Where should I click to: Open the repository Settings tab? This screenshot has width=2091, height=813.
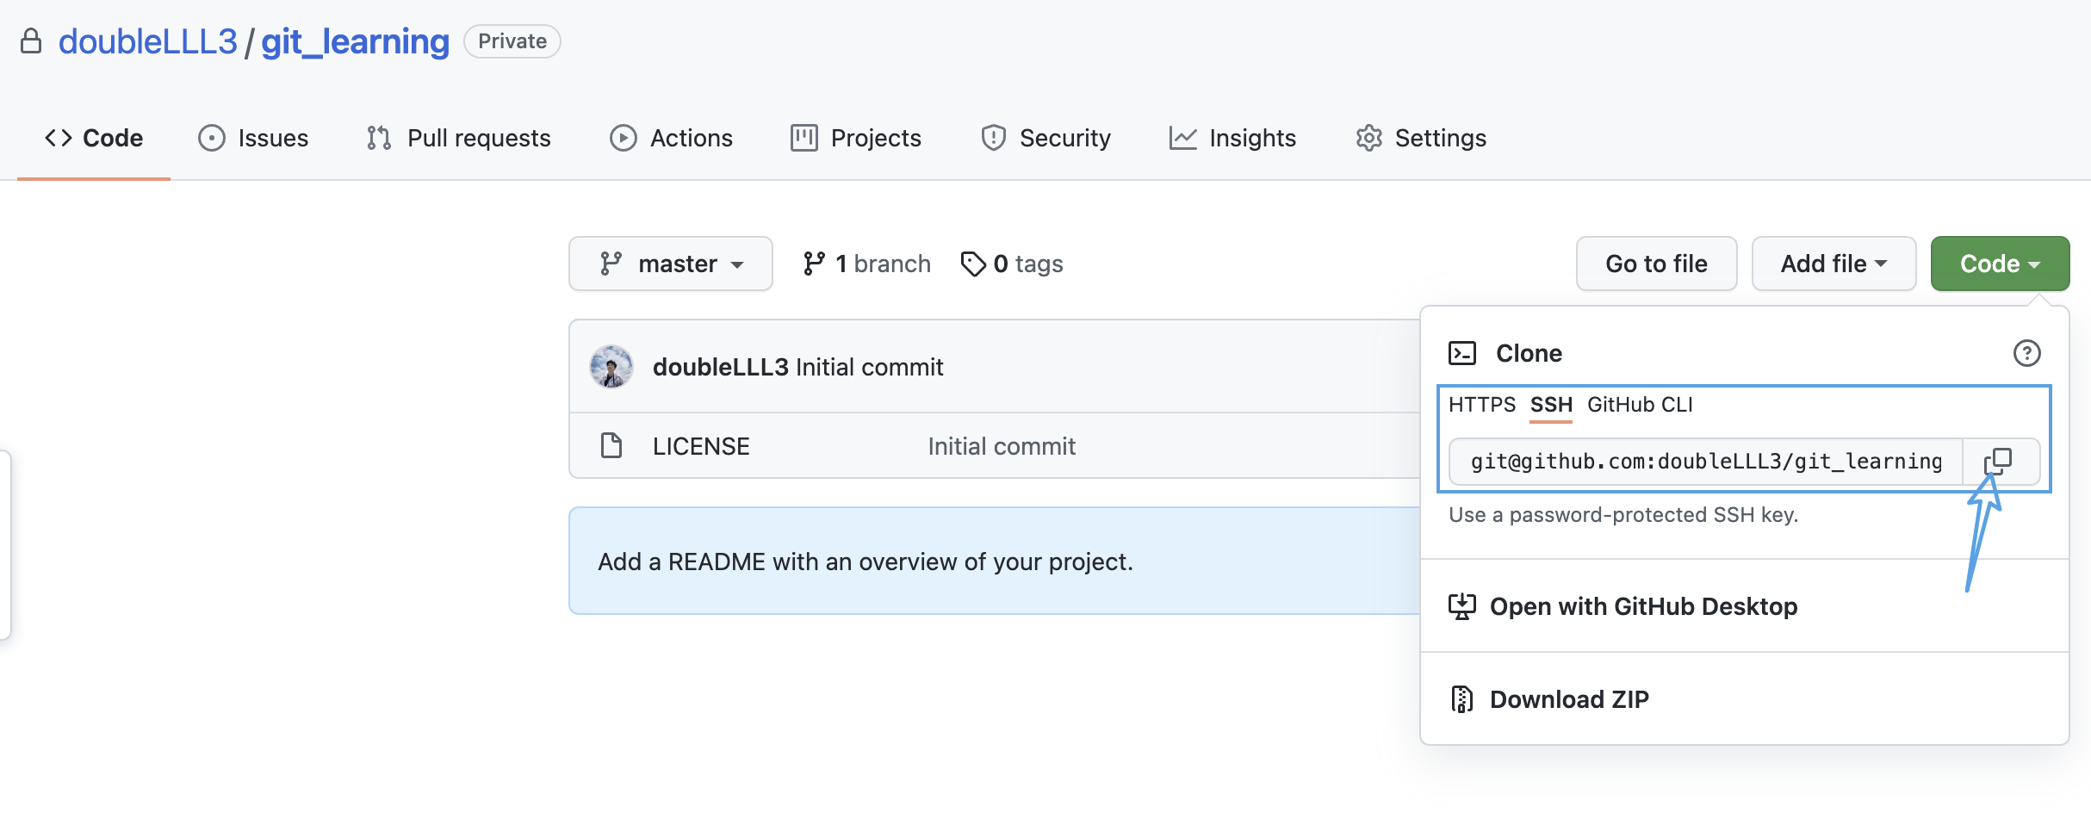1421,138
